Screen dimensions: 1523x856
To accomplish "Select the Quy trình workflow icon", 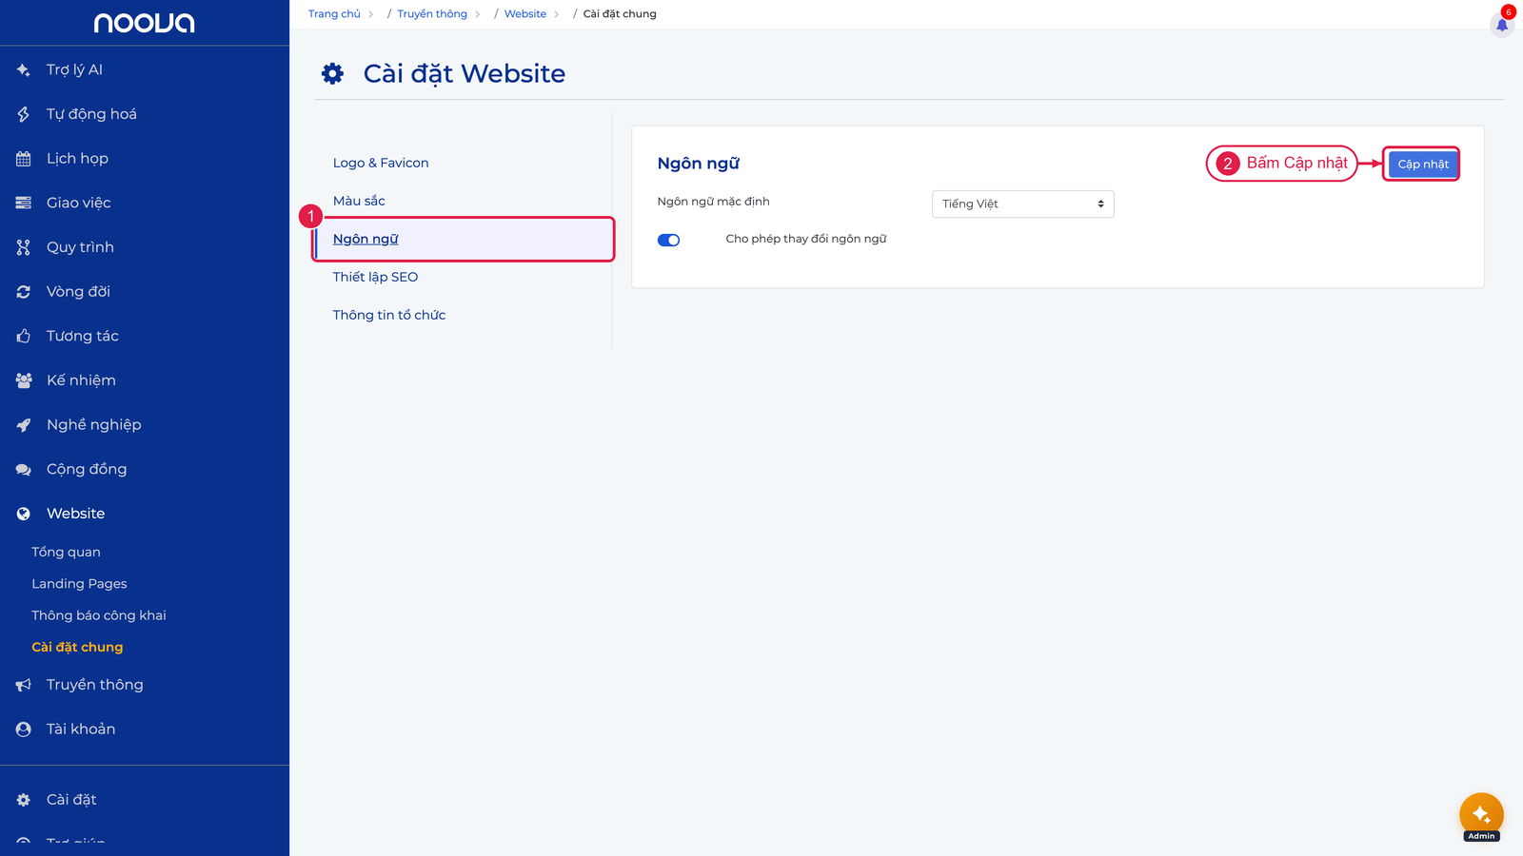I will [24, 247].
